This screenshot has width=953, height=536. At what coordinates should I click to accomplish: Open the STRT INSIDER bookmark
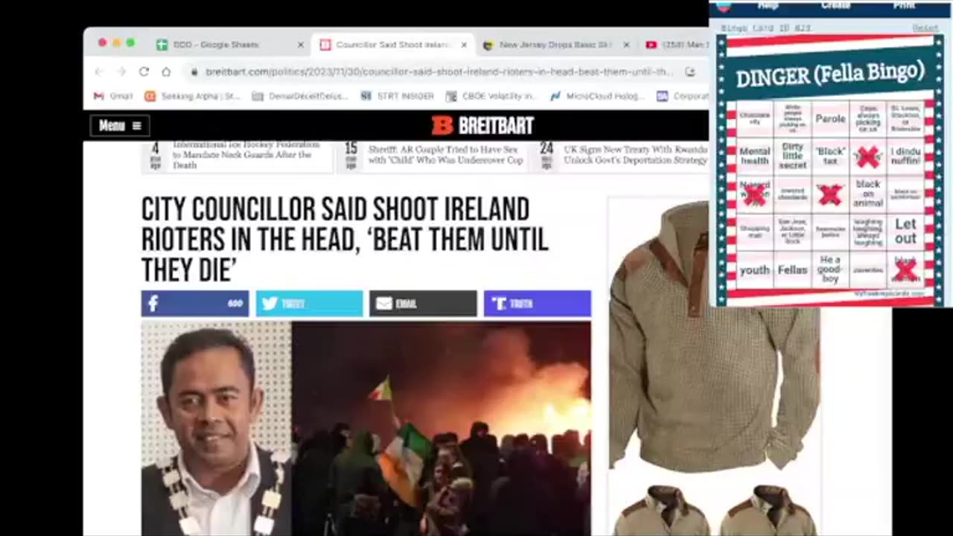point(397,96)
